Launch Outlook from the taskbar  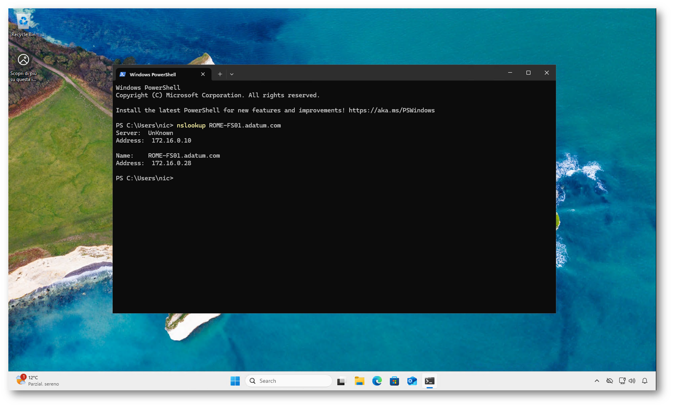412,381
